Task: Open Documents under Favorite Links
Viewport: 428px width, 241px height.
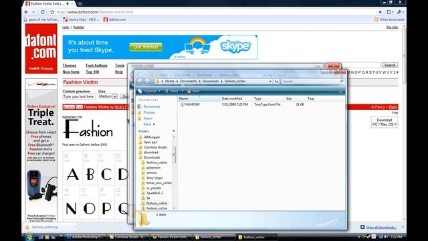Action: 152,106
